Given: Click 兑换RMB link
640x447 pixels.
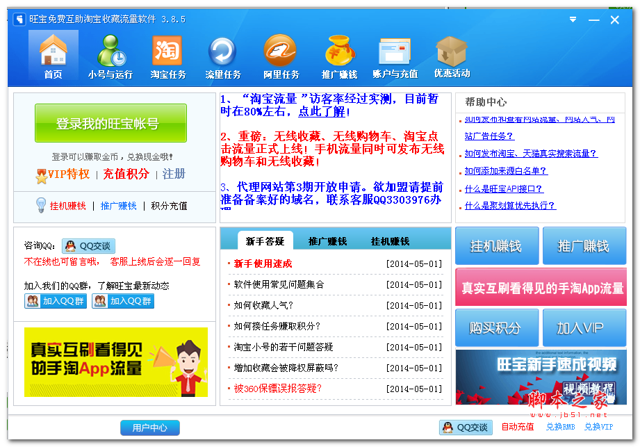Looking at the screenshot, I should [x=560, y=427].
